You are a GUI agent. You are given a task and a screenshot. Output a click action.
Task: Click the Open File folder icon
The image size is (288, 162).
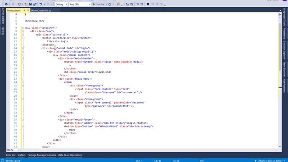click(26, 4)
